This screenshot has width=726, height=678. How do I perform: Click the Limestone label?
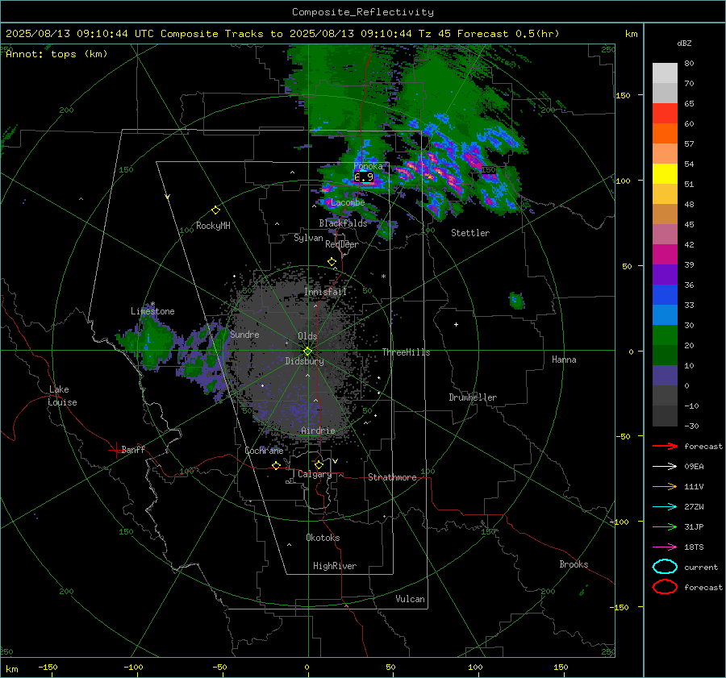point(152,311)
